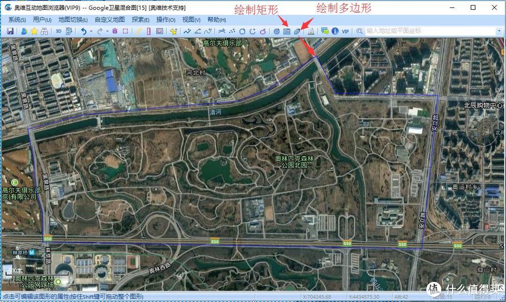
Task: Click the Undo arrow icon
Action: click(x=83, y=31)
